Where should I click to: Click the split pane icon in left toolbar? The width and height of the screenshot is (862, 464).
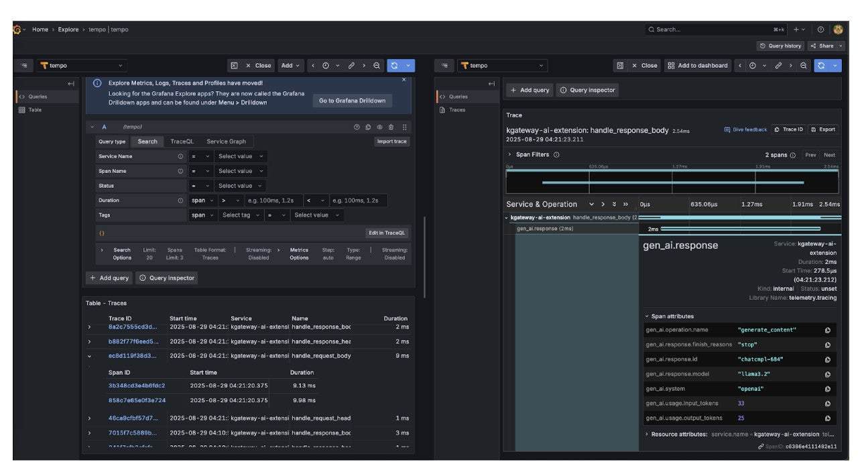pos(234,66)
